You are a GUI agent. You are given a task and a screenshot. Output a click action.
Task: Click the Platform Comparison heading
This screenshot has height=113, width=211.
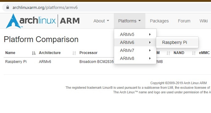pyautogui.click(x=41, y=39)
